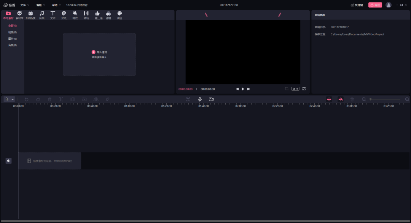The width and height of the screenshot is (411, 223).
Task: Click the split clip icon
Action: [61, 99]
